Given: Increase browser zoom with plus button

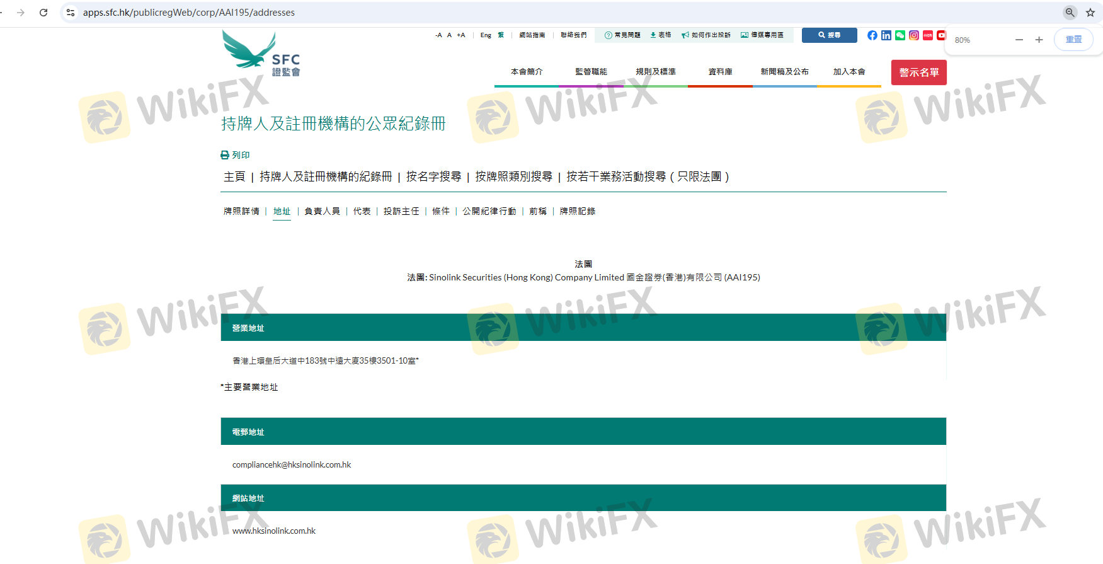Looking at the screenshot, I should [1039, 40].
